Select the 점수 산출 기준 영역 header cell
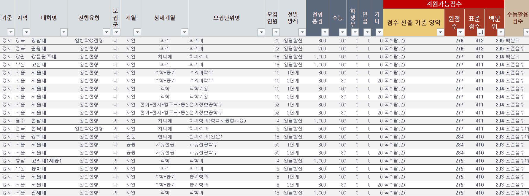The width and height of the screenshot is (529, 196). point(414,23)
